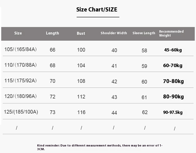Click the Shoulder Width column header
Viewport: 196px width, 153px height.
[114, 33]
